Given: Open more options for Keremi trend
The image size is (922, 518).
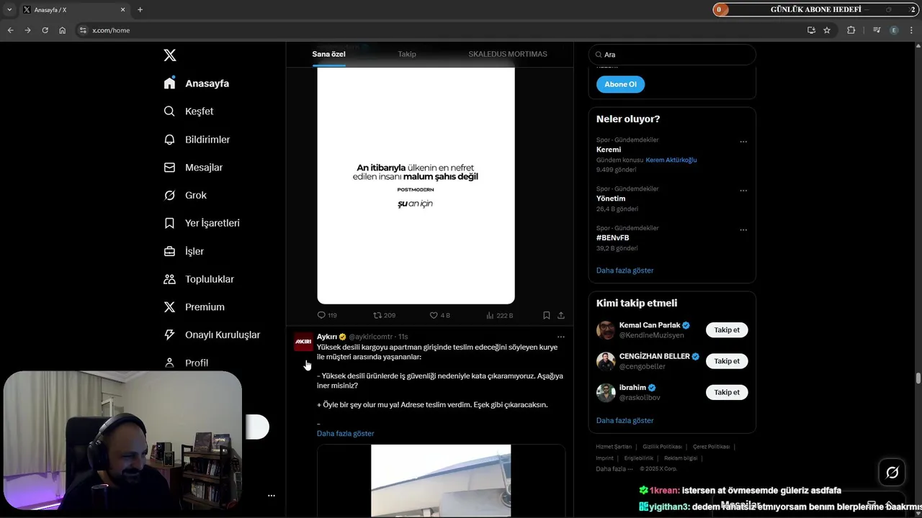Looking at the screenshot, I should [x=743, y=142].
